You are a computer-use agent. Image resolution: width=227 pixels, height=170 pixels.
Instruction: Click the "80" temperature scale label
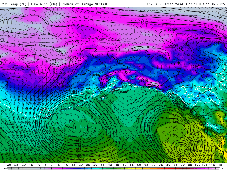tap(168, 165)
